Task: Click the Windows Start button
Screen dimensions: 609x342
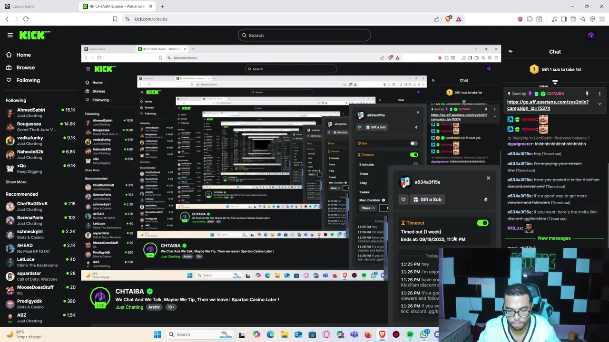Action: click(x=157, y=334)
